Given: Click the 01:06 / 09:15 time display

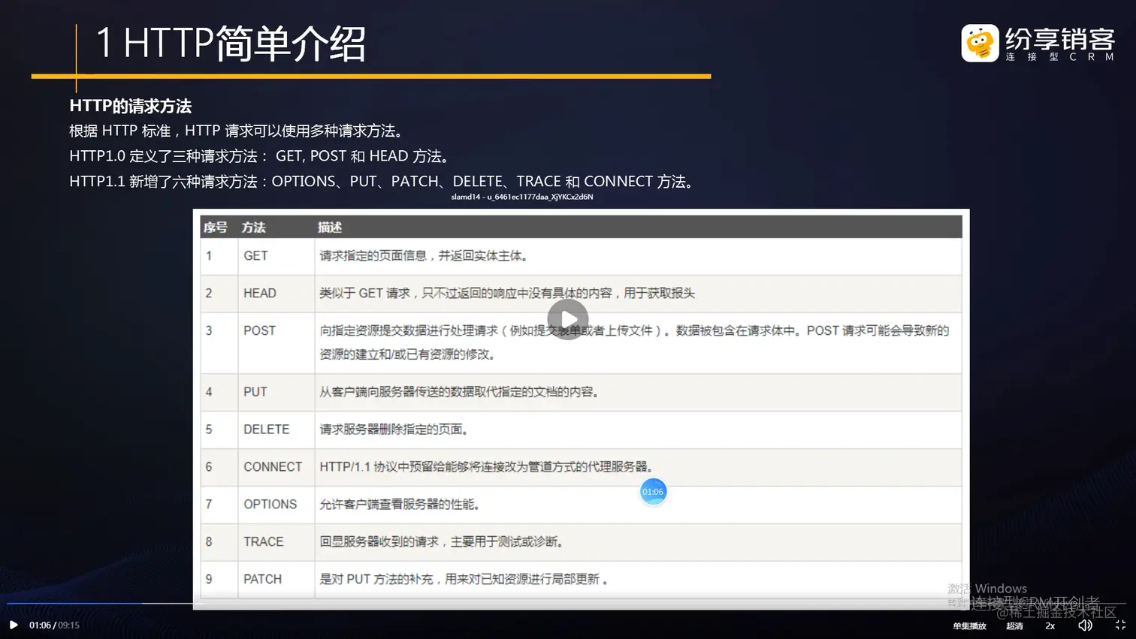Looking at the screenshot, I should pyautogui.click(x=54, y=625).
